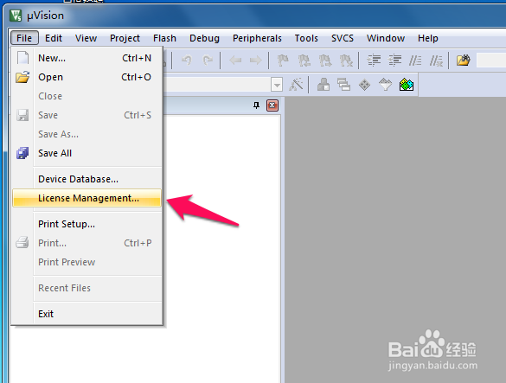Click the Unindent selection icon
The width and height of the screenshot is (506, 383).
pyautogui.click(x=394, y=61)
